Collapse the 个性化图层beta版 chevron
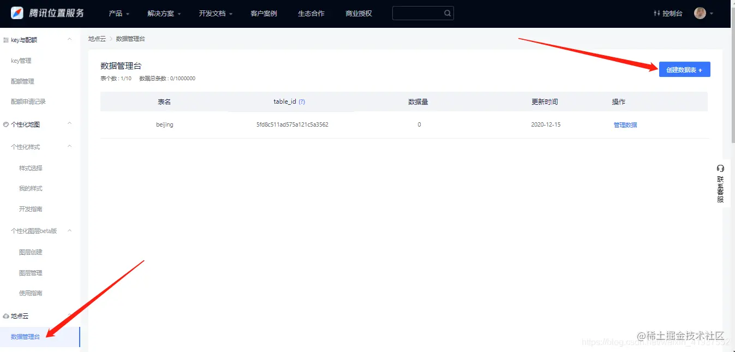735x352 pixels. (x=69, y=230)
